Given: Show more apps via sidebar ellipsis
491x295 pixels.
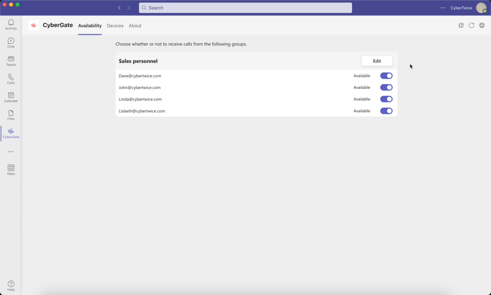Looking at the screenshot, I should 11,152.
